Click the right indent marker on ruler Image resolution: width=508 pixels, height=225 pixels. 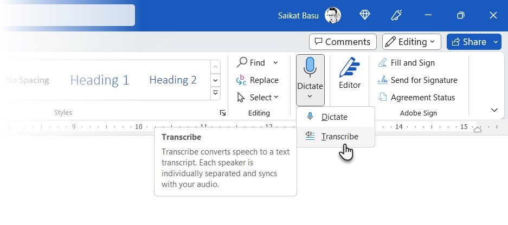(478, 130)
